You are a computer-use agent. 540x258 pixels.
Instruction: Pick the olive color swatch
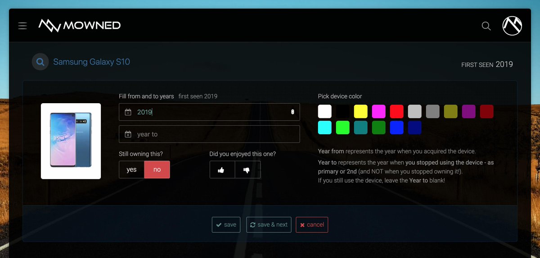pos(451,111)
